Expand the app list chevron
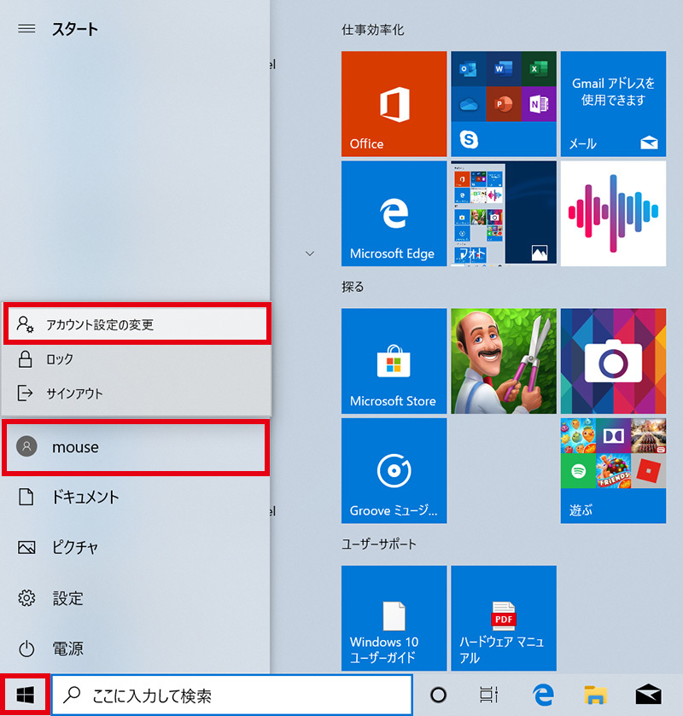Viewport: 683px width, 716px height. coord(310,253)
